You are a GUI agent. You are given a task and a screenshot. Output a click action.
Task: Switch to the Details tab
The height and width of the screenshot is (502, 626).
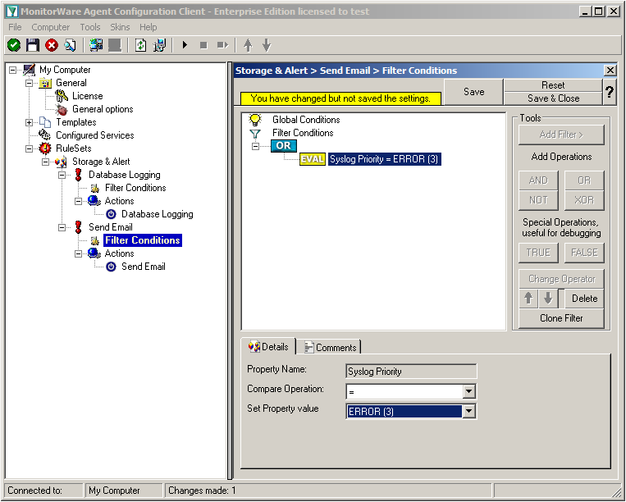268,346
